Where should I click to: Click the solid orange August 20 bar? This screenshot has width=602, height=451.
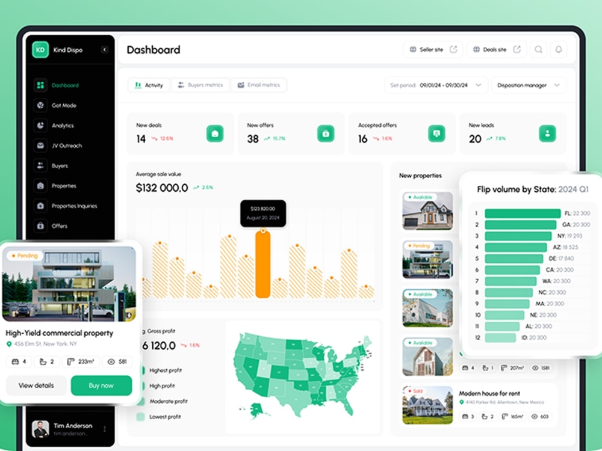(x=263, y=264)
